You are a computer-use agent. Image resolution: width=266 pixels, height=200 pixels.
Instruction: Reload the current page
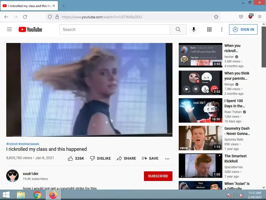tap(25, 17)
